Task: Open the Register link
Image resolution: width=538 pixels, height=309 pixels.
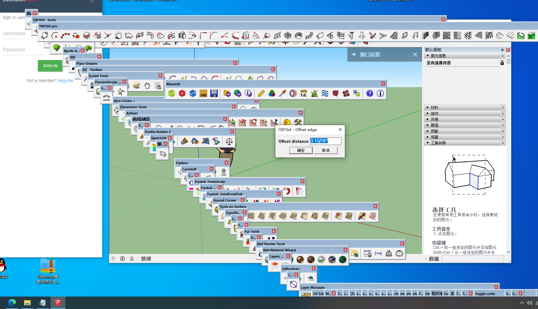Action: (66, 81)
